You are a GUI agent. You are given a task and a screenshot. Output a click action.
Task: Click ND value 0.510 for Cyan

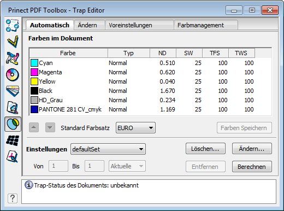[167, 63]
